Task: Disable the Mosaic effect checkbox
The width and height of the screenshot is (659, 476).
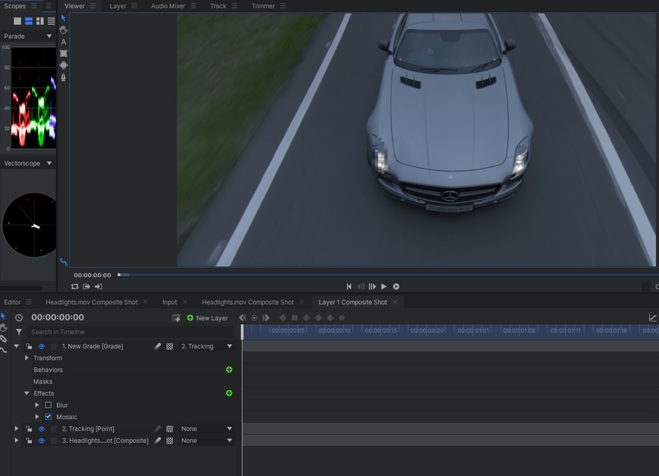Action: (x=48, y=416)
